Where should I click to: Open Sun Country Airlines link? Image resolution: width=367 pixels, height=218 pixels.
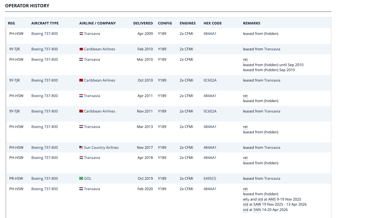pyautogui.click(x=101, y=148)
